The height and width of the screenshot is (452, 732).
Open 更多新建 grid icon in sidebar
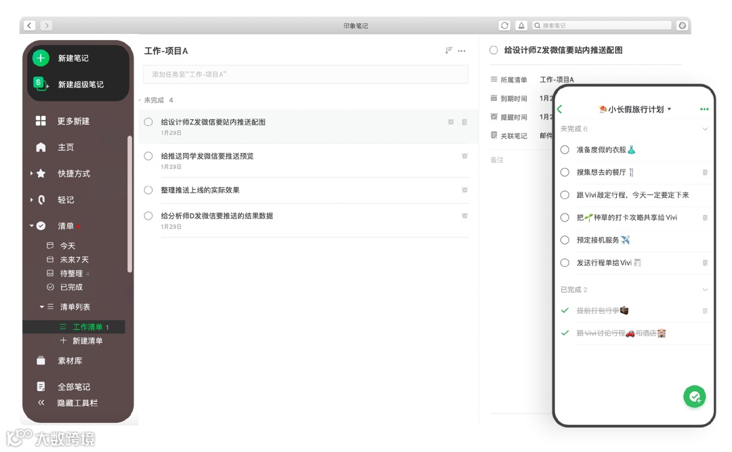pos(41,121)
